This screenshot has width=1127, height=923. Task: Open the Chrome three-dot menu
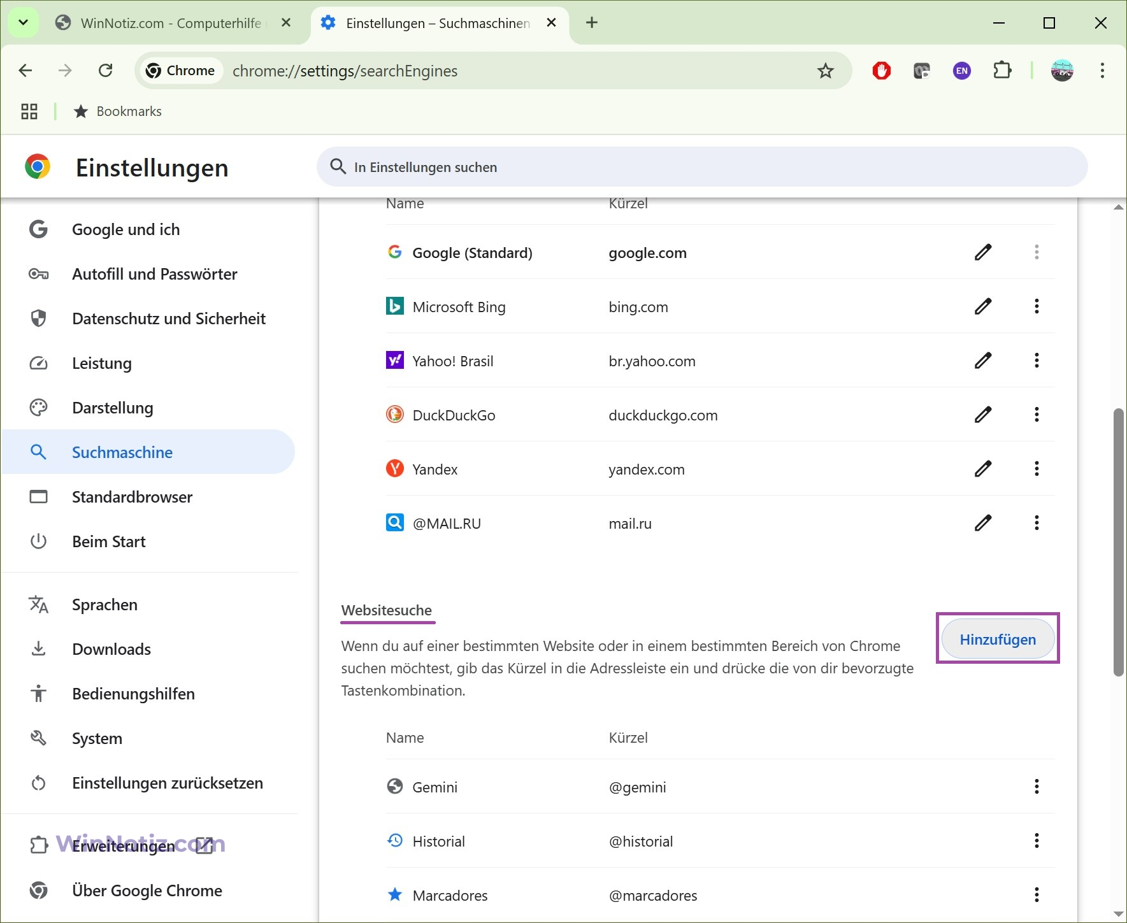(1102, 70)
